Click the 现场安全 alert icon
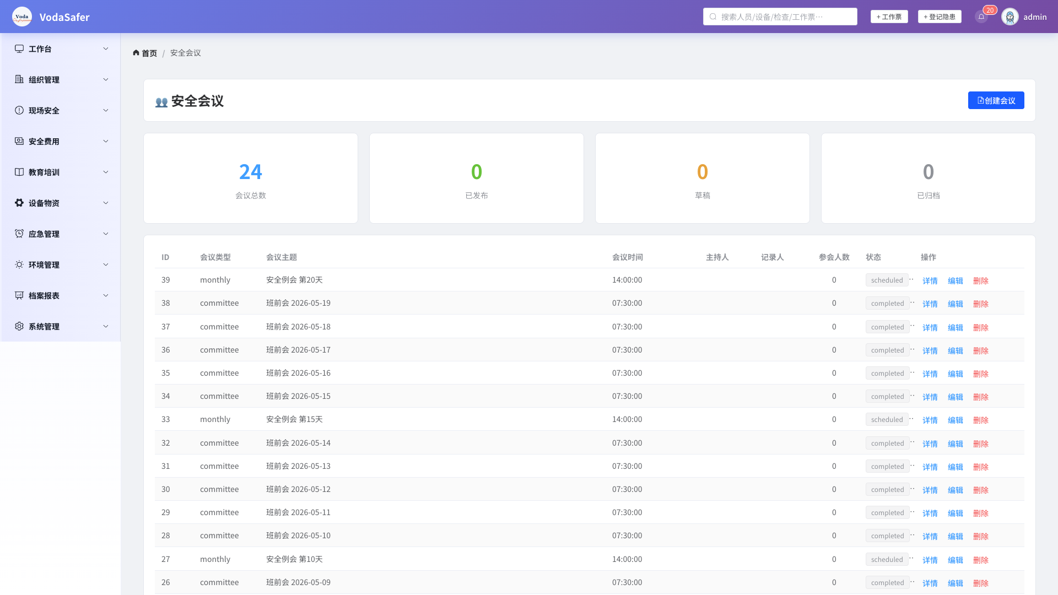Screen dimensions: 1058x595 click(x=19, y=110)
